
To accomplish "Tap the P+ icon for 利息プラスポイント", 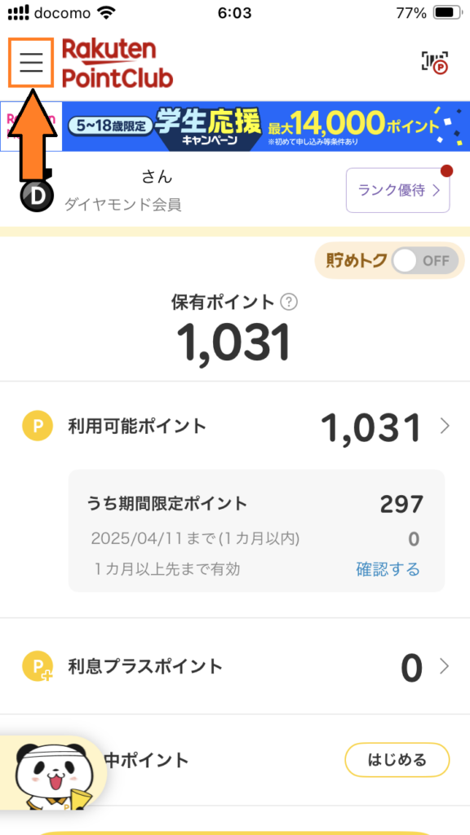I will (38, 666).
